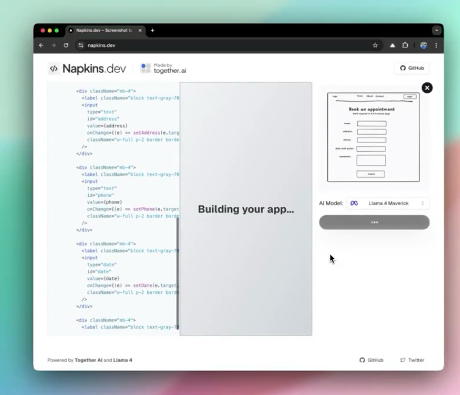The height and width of the screenshot is (395, 460).
Task: Open the Twitter link in footer
Action: click(412, 360)
